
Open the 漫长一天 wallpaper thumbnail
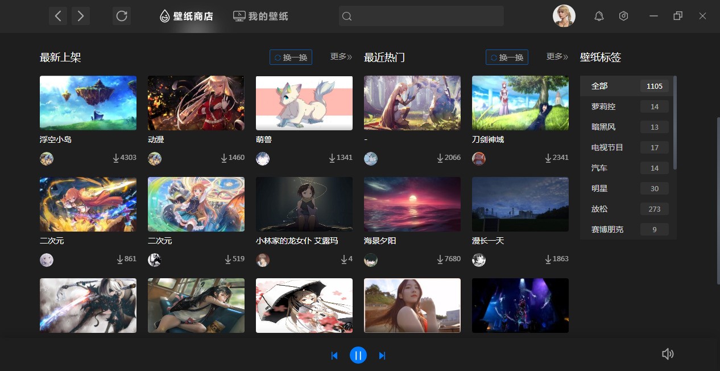[x=520, y=204]
